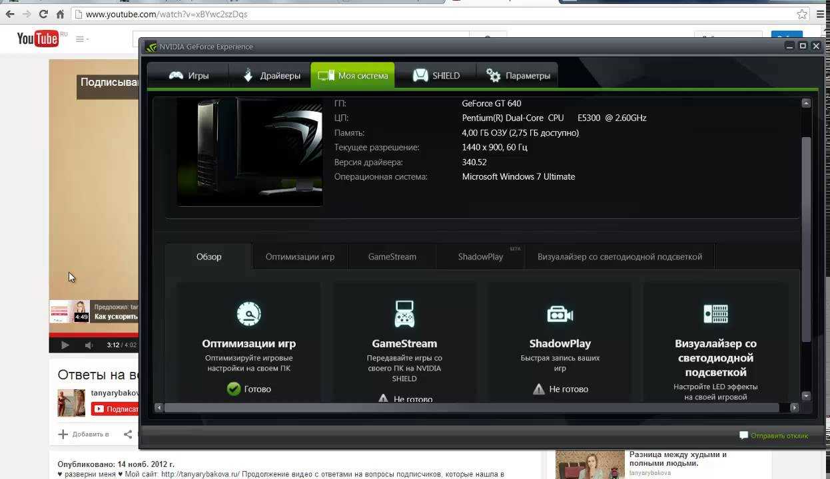Open the tanyarybakova.ru description link
This screenshot has width=830, height=479.
(200, 474)
